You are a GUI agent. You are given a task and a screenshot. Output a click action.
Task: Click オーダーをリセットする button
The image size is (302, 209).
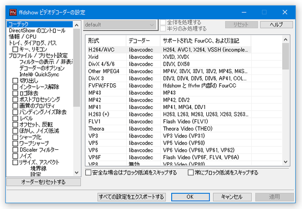(43, 182)
